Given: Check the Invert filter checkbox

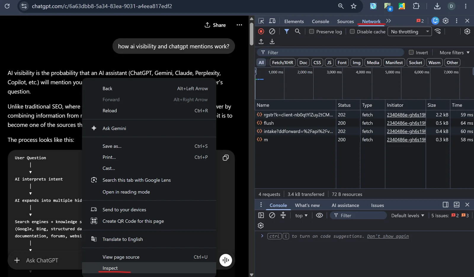Looking at the screenshot, I should pyautogui.click(x=411, y=52).
